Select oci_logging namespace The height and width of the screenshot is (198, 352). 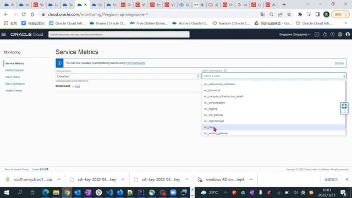click(273, 109)
